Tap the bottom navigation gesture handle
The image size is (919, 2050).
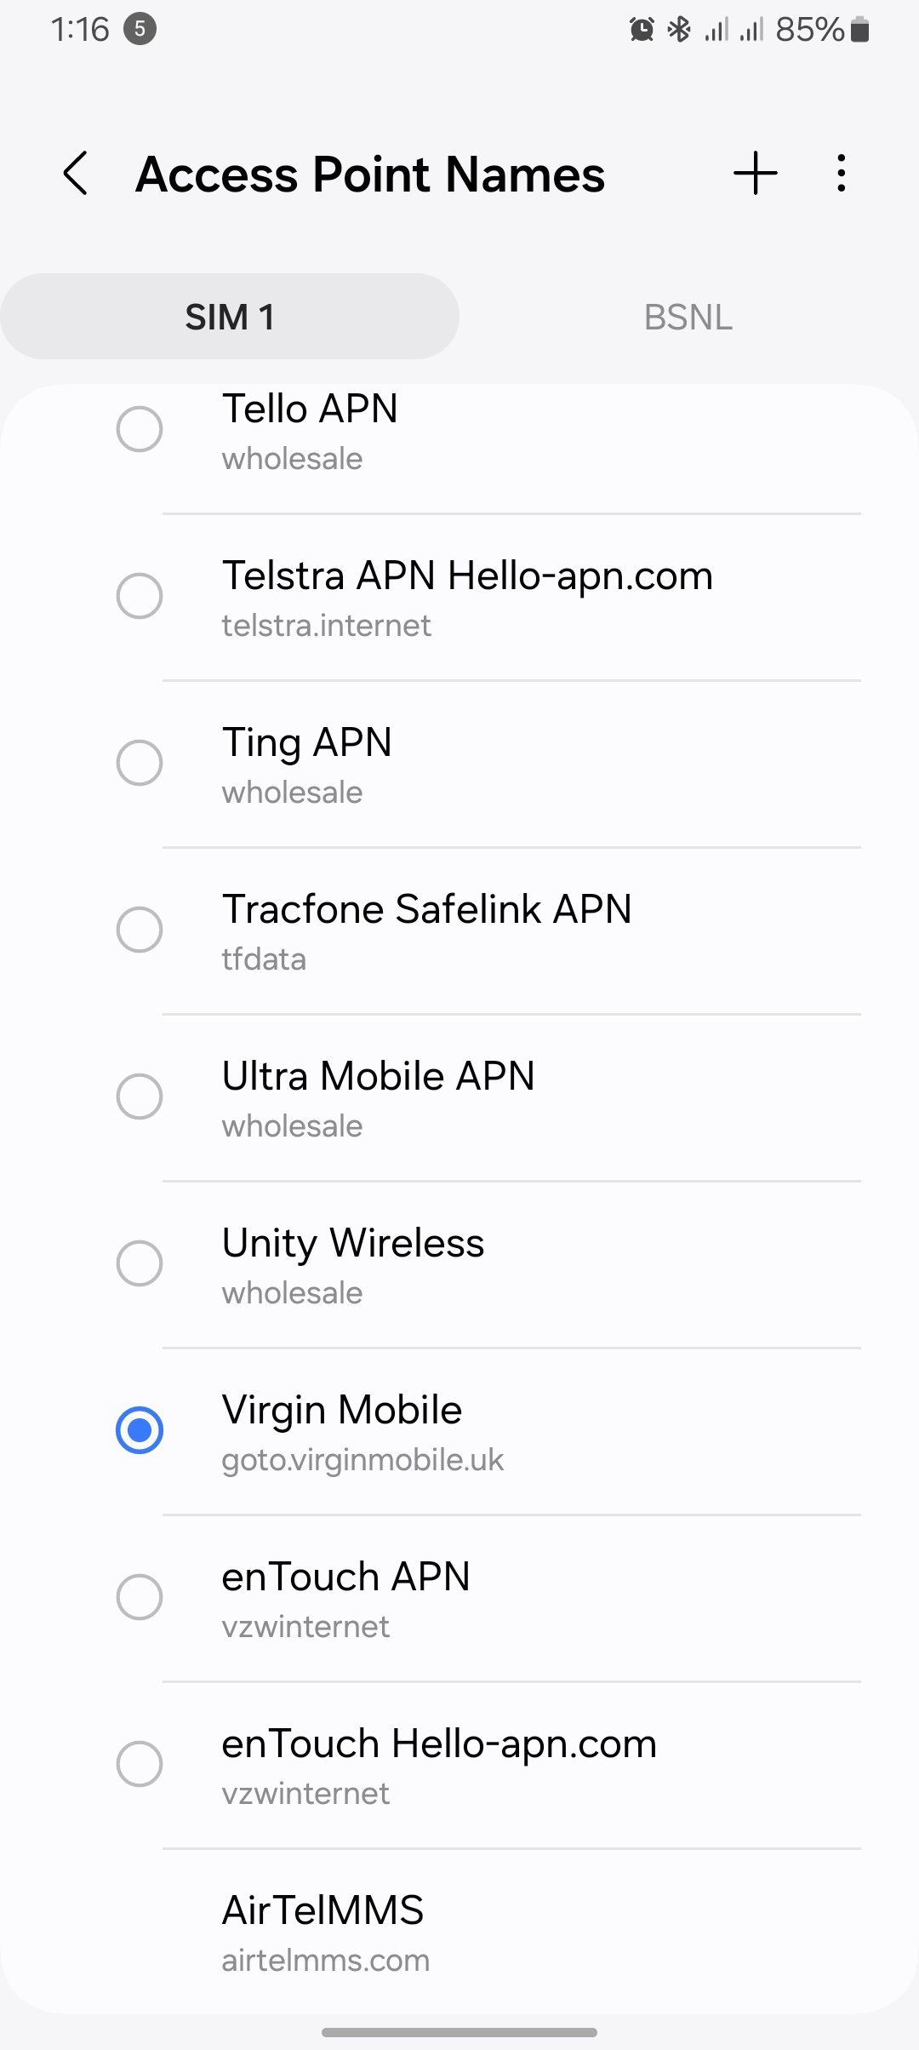(459, 2032)
